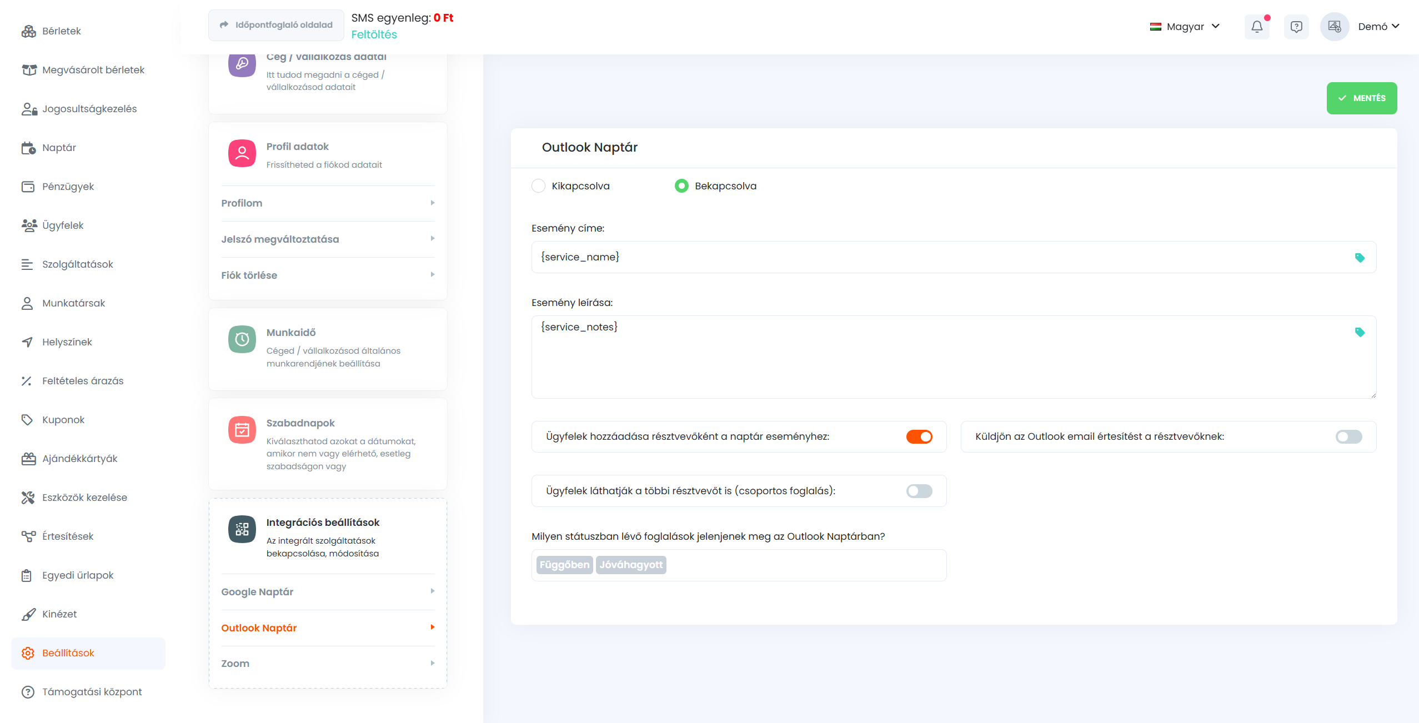
Task: Open Naptár in the sidebar menu
Action: [x=59, y=148]
